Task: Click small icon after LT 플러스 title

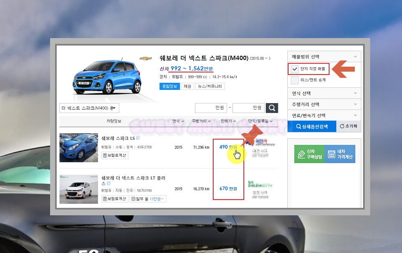Action: click(x=109, y=183)
